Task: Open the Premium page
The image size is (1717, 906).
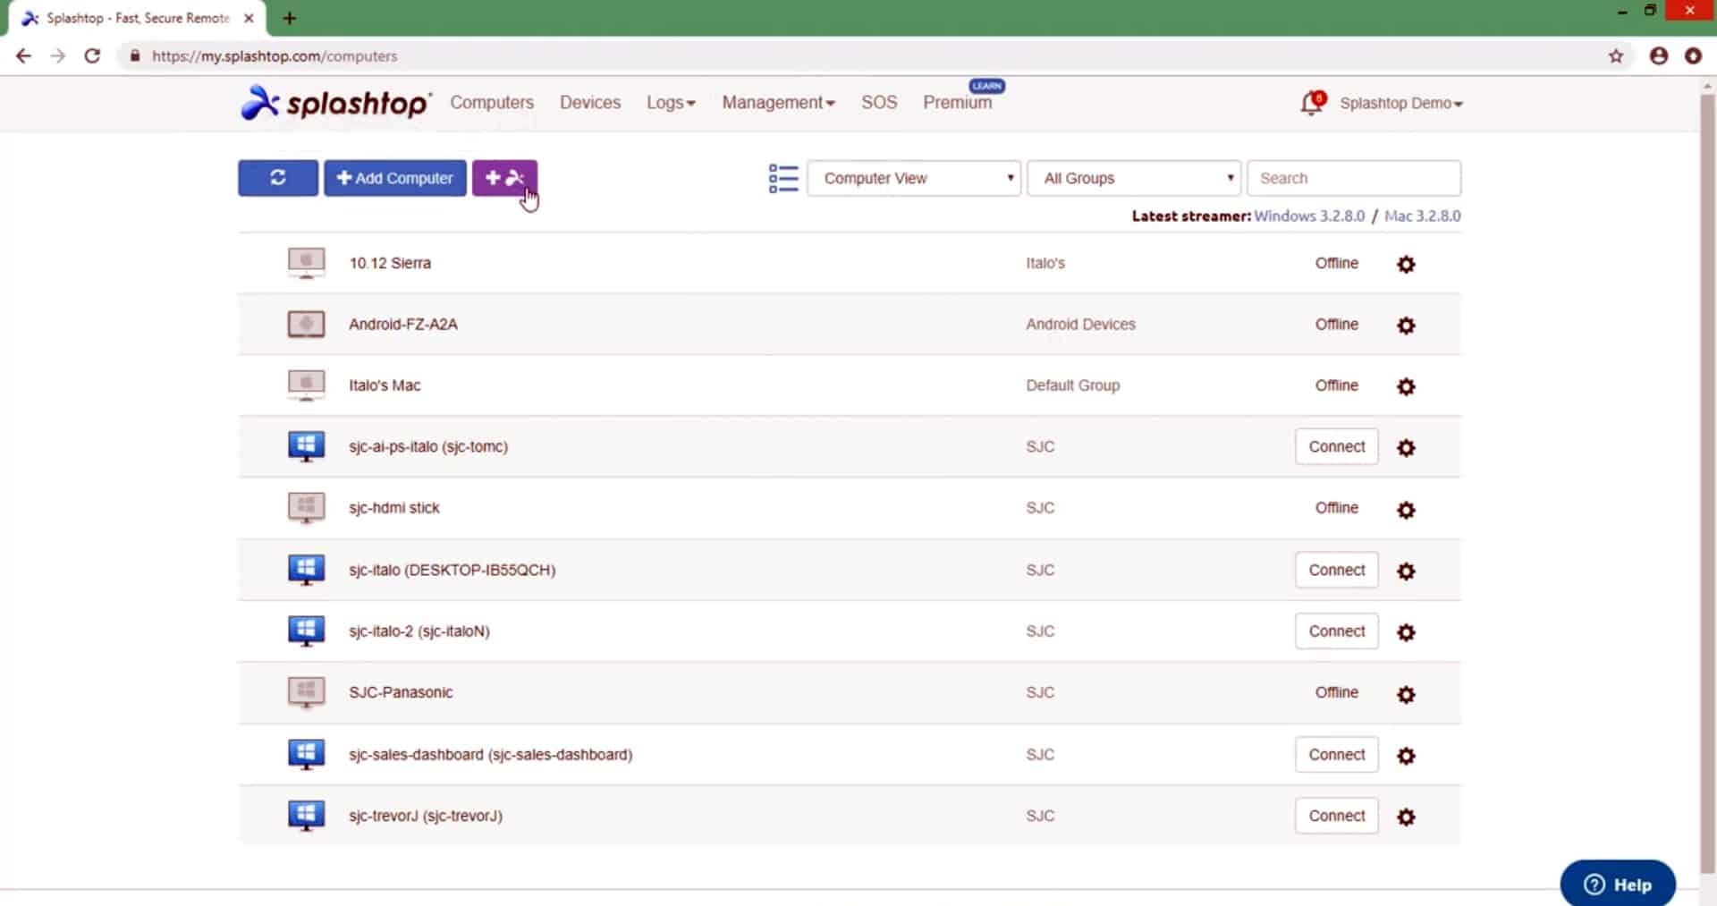Action: click(x=958, y=103)
